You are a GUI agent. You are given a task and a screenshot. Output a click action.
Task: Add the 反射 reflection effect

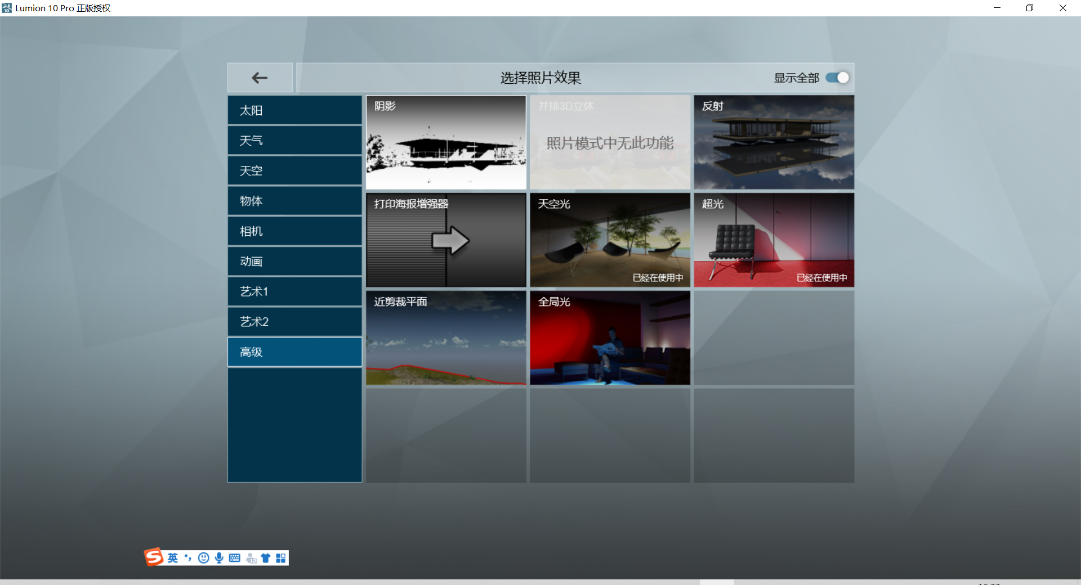tap(774, 142)
